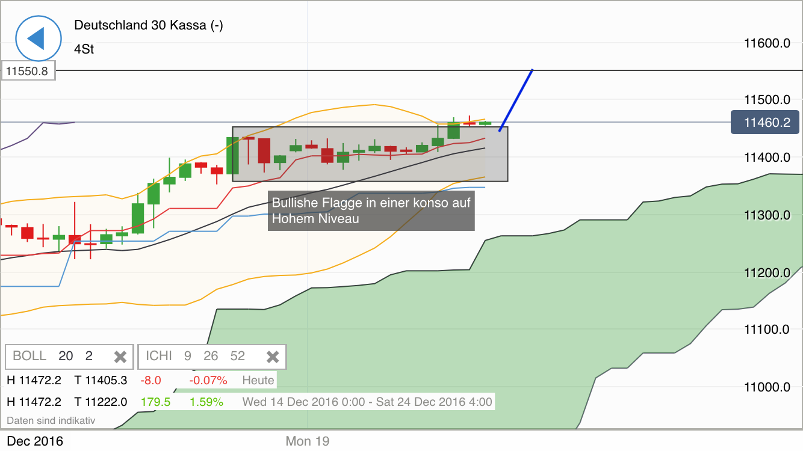Image resolution: width=803 pixels, height=451 pixels.
Task: Select the Mon 19 axis label
Action: coord(307,441)
